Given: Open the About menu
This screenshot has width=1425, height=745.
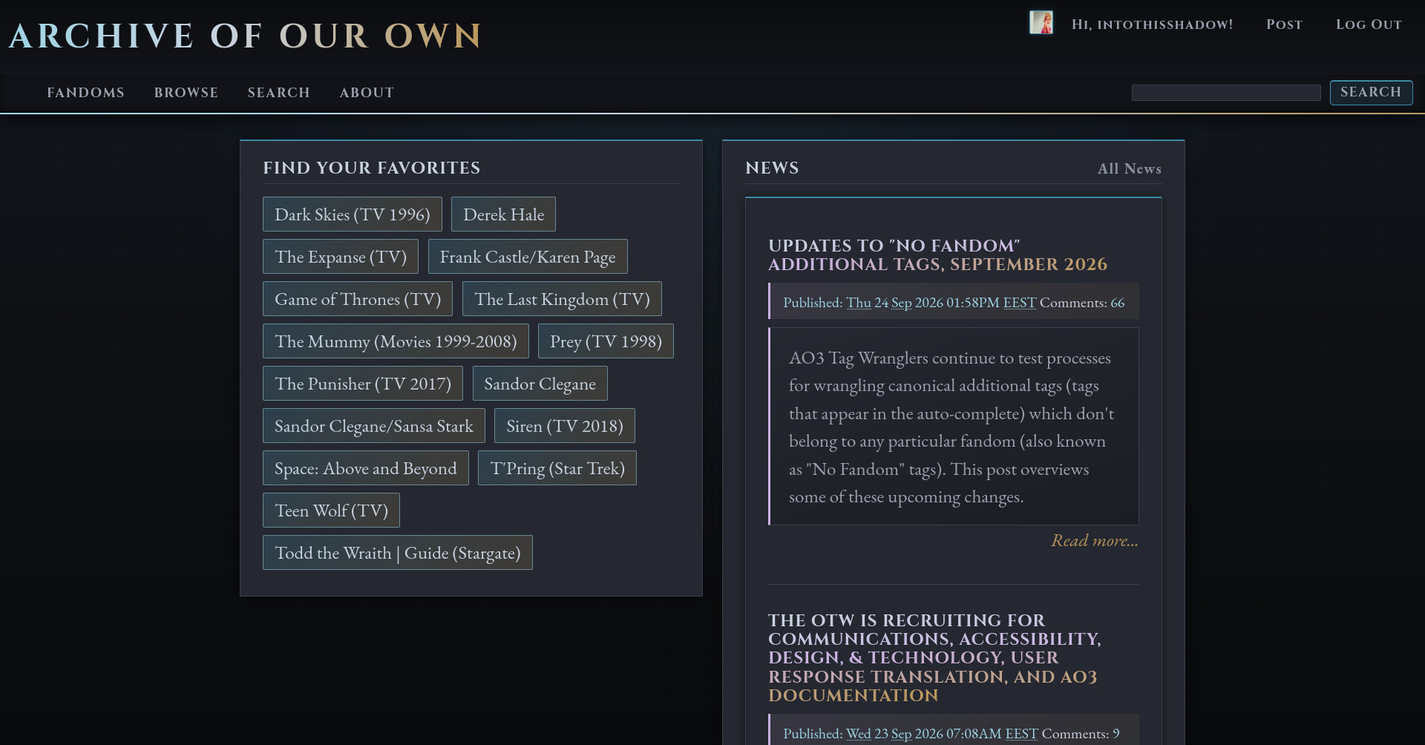Looking at the screenshot, I should [x=367, y=93].
